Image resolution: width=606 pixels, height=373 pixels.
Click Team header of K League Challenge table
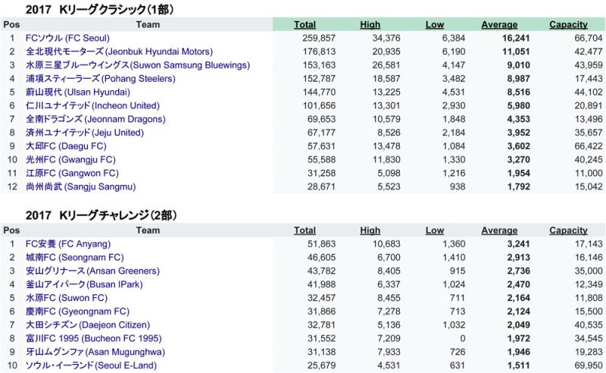148,230
